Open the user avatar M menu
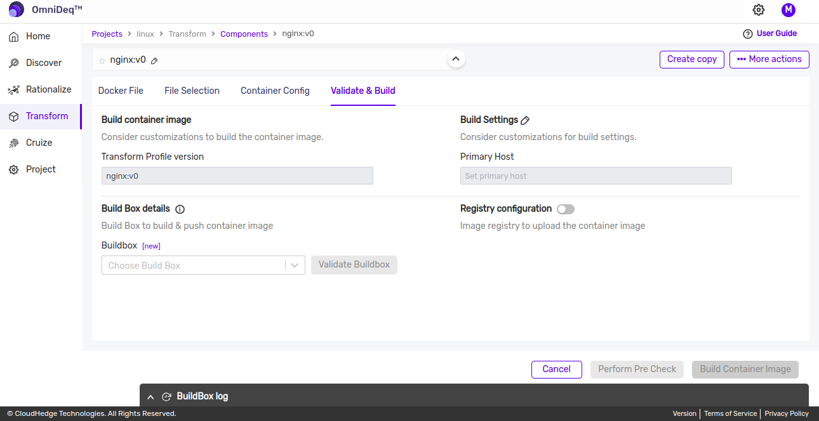Viewport: 819px width, 421px height. click(x=789, y=10)
